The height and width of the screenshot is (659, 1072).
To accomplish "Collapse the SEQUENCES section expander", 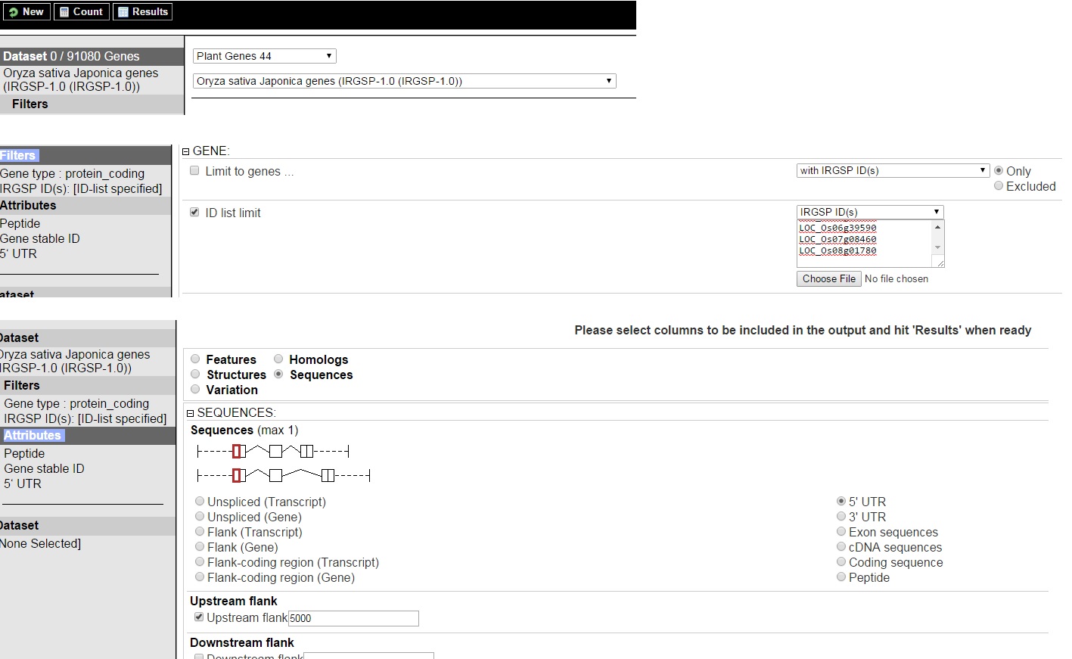I will click(191, 413).
